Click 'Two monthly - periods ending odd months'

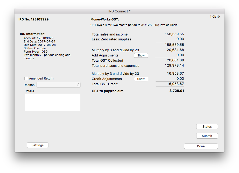coord(47,57)
